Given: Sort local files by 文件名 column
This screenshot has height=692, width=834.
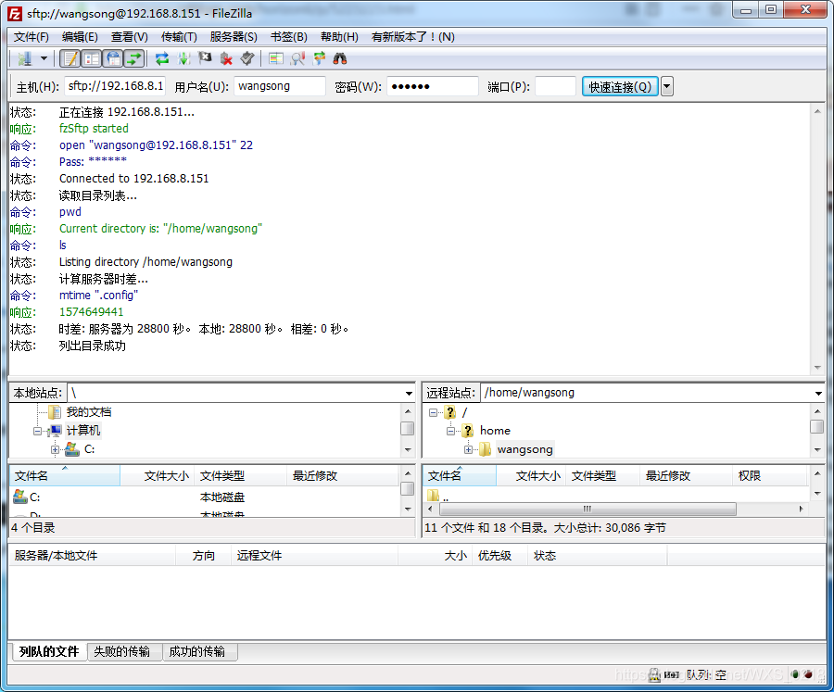Looking at the screenshot, I should coord(64,475).
